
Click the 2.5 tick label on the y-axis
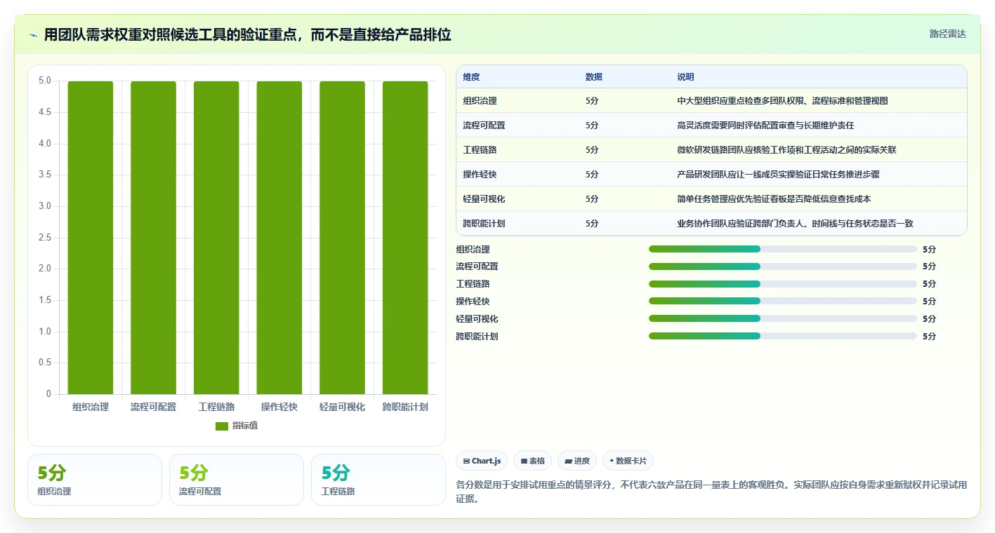coord(45,237)
